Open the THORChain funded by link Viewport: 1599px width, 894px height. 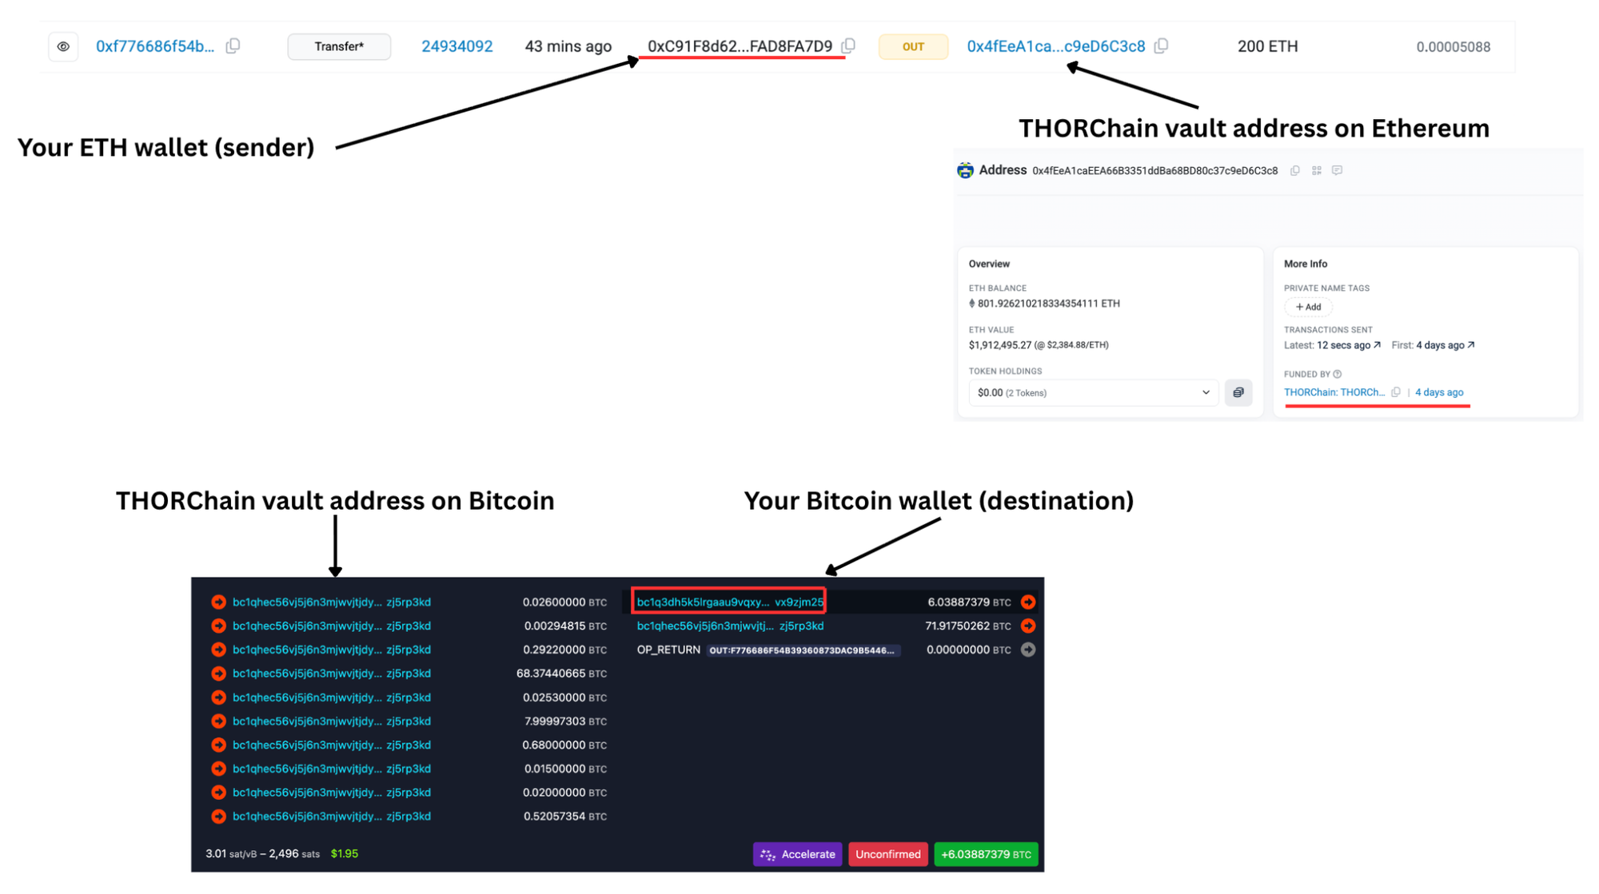pos(1334,392)
